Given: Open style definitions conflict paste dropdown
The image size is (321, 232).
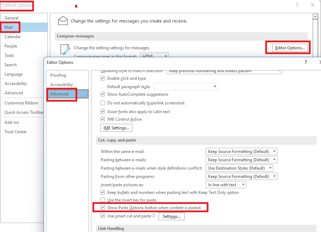Looking at the screenshot, I should [x=239, y=168].
